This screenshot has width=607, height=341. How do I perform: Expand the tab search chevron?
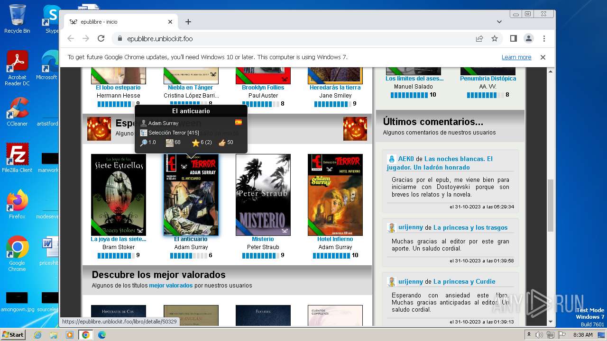click(499, 22)
